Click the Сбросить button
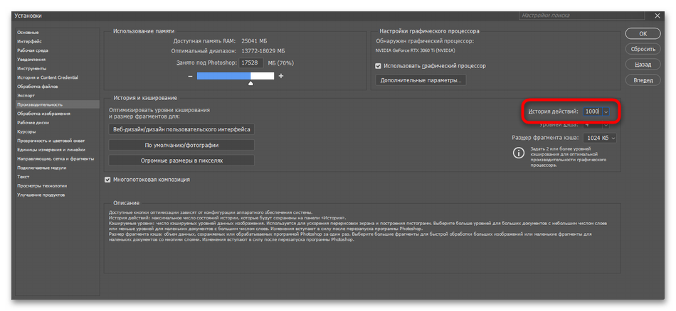Viewport: 676px width, 311px height. [643, 49]
